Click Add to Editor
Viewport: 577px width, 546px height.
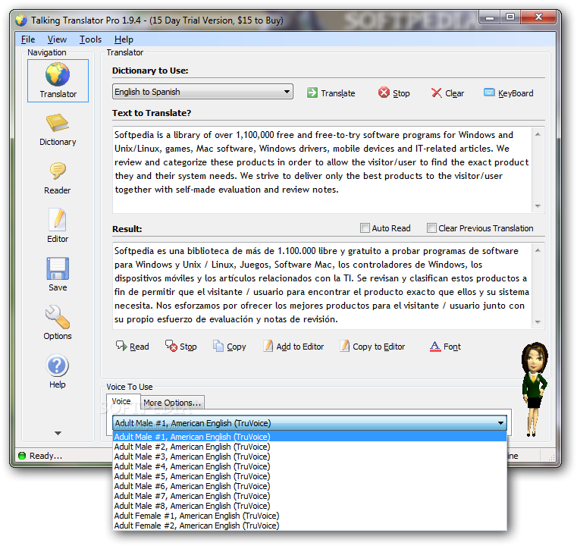(x=293, y=347)
